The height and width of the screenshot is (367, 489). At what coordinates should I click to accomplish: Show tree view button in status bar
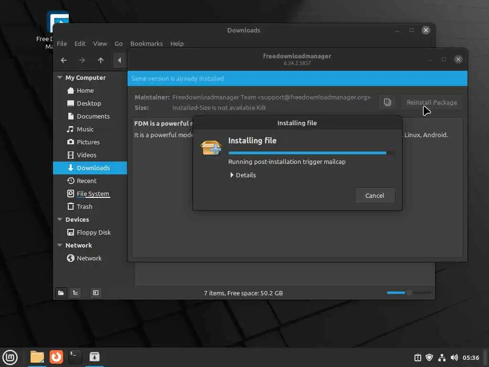click(x=75, y=293)
